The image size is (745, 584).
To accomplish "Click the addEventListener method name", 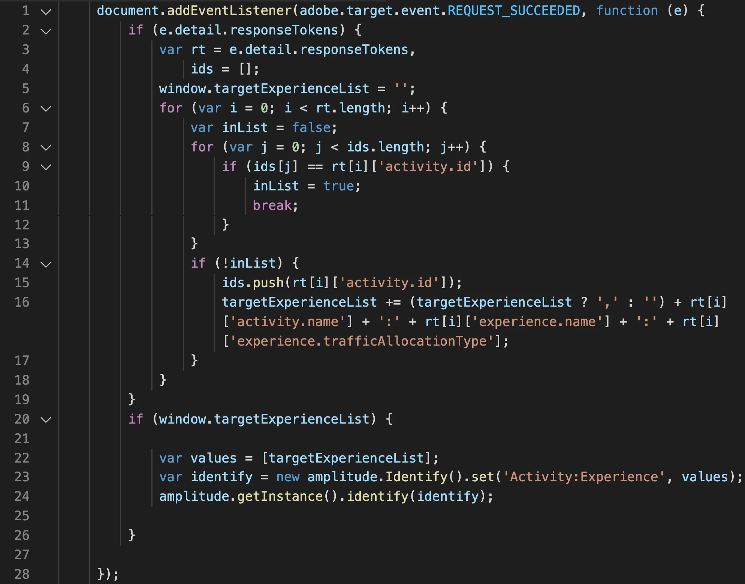I will pos(229,10).
